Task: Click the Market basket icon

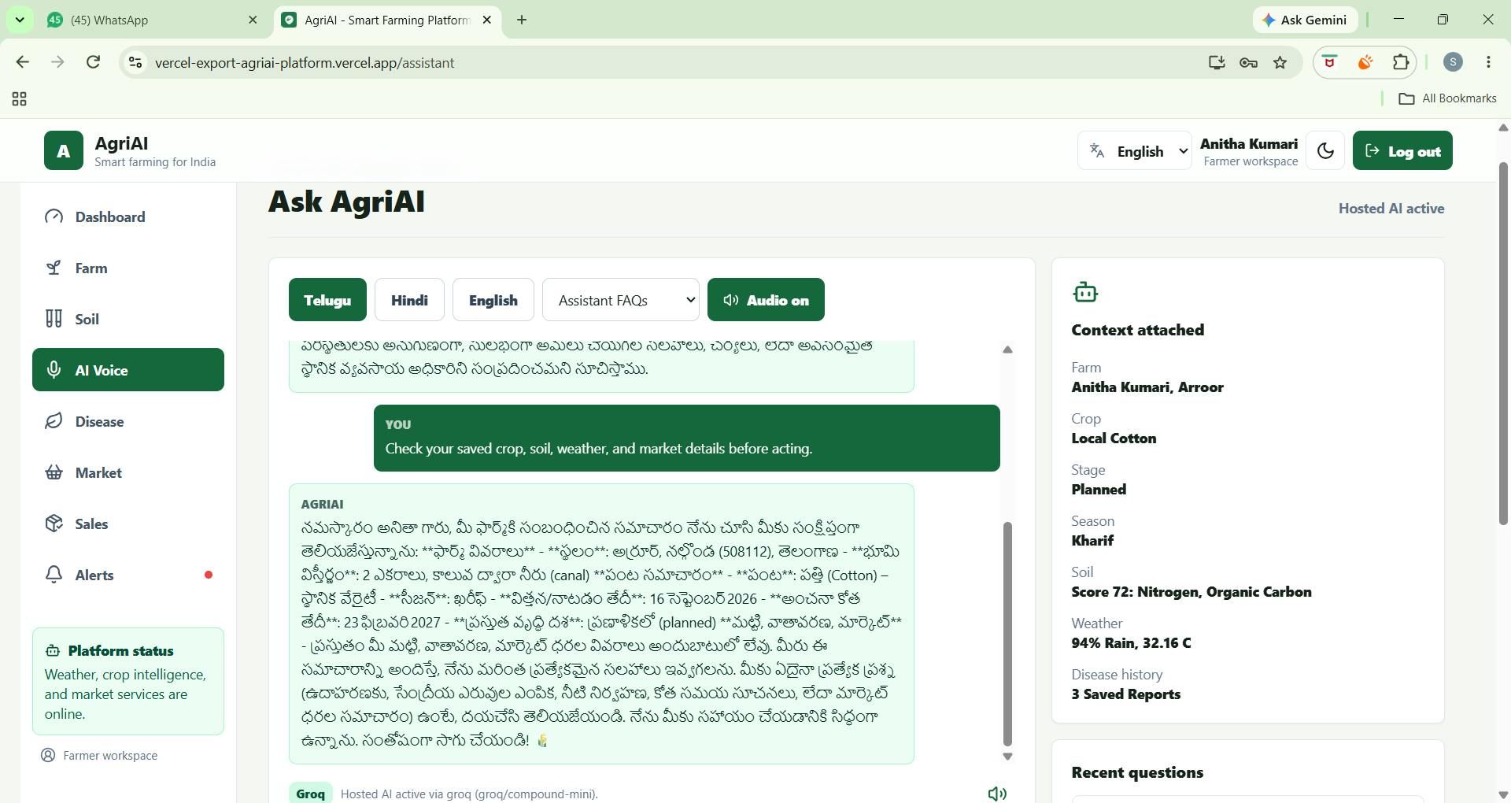Action: (54, 472)
